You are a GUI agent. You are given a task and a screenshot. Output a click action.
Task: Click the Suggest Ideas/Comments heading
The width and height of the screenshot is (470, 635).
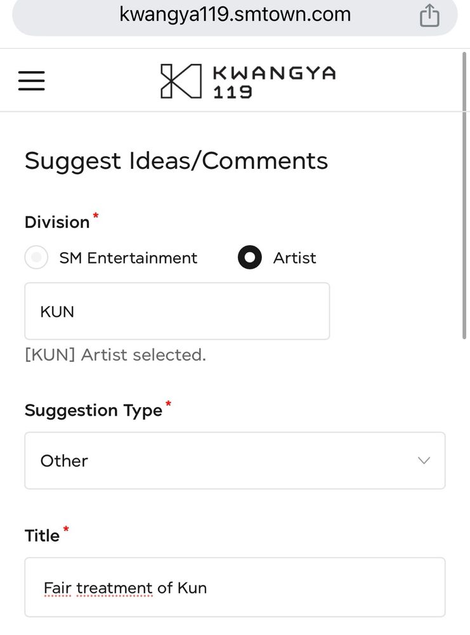pyautogui.click(x=176, y=161)
